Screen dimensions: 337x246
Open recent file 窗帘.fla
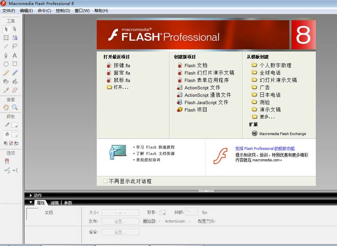(x=118, y=73)
